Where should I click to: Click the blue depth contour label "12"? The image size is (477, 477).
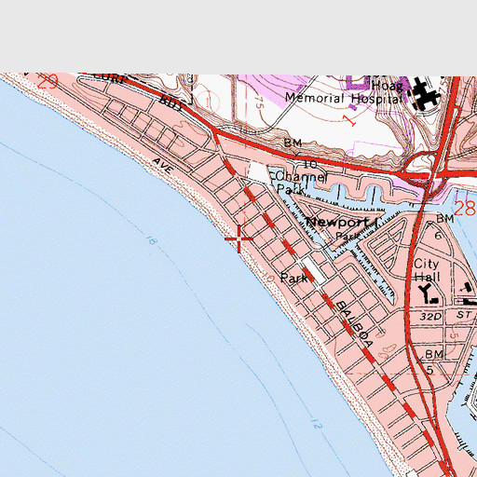coord(317,424)
